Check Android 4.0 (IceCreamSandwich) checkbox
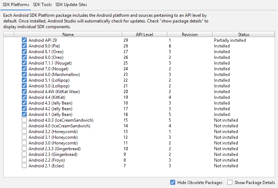 (24, 126)
